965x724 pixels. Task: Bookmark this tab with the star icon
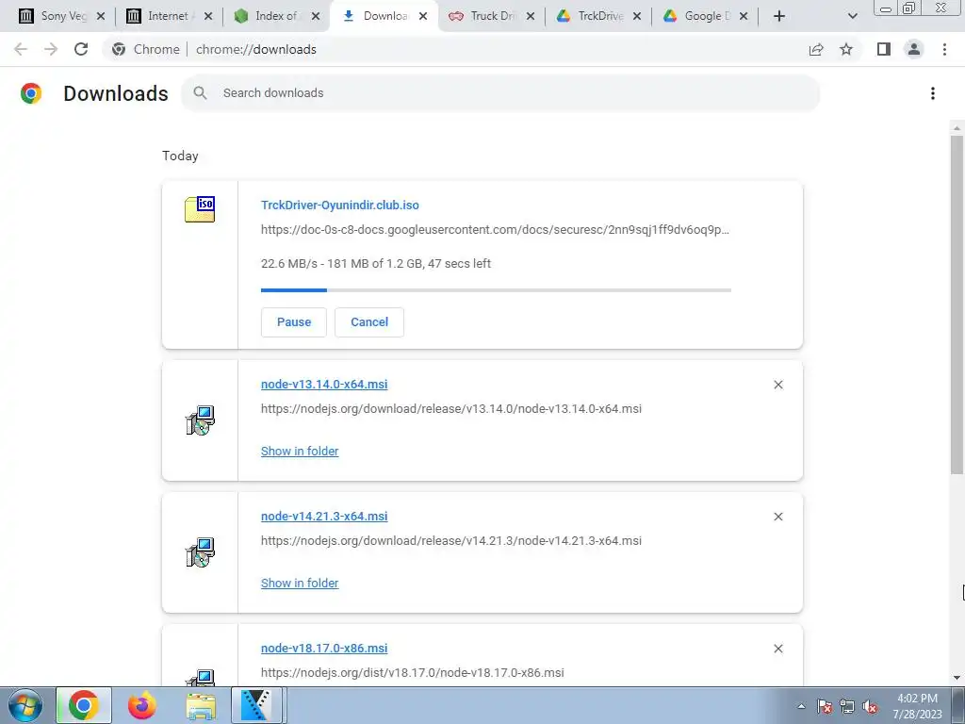tap(846, 49)
